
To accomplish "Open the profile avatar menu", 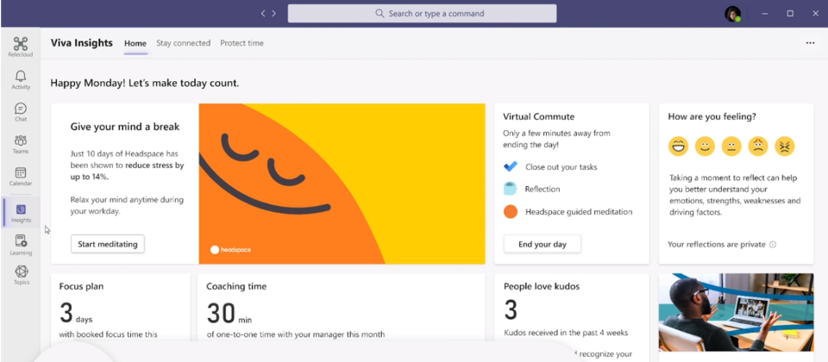I will click(732, 14).
